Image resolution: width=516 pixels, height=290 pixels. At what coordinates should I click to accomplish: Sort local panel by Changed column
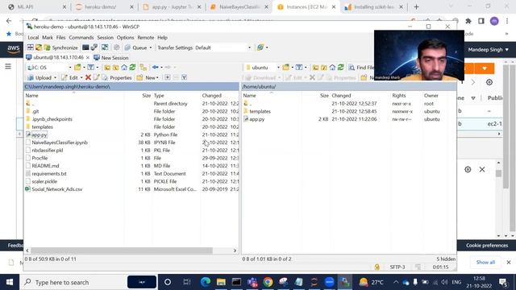tap(211, 96)
